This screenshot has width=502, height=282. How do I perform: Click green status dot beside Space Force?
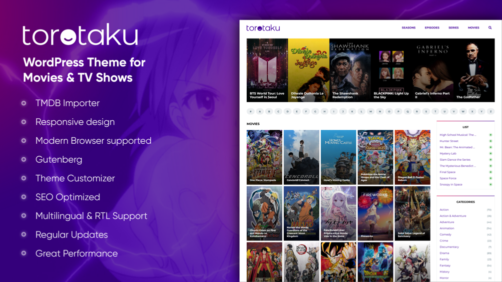pyautogui.click(x=491, y=178)
